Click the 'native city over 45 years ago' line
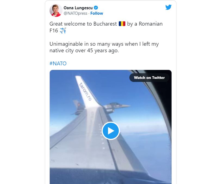 coord(84,51)
